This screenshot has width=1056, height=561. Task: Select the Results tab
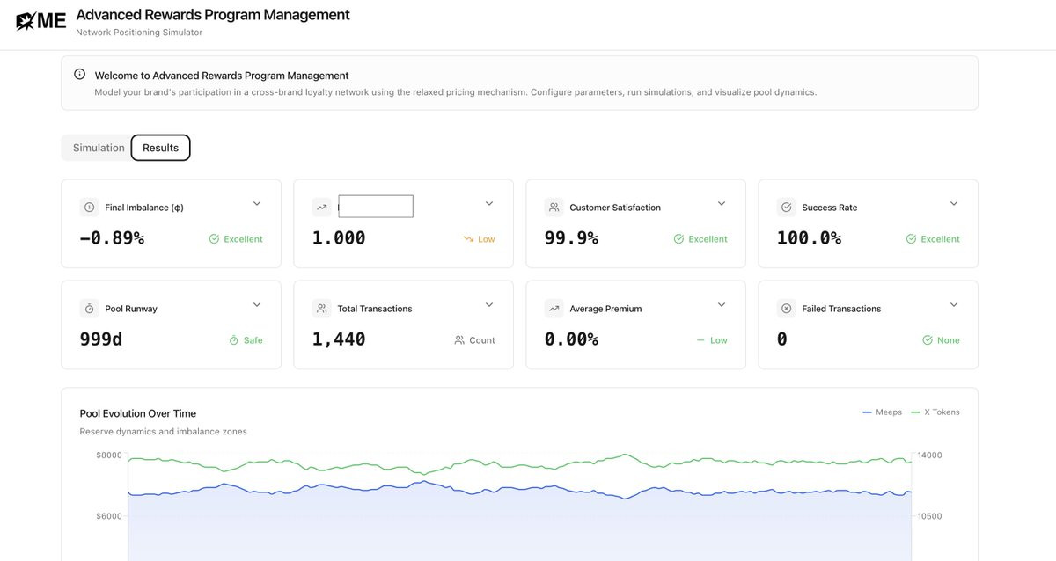click(x=160, y=148)
